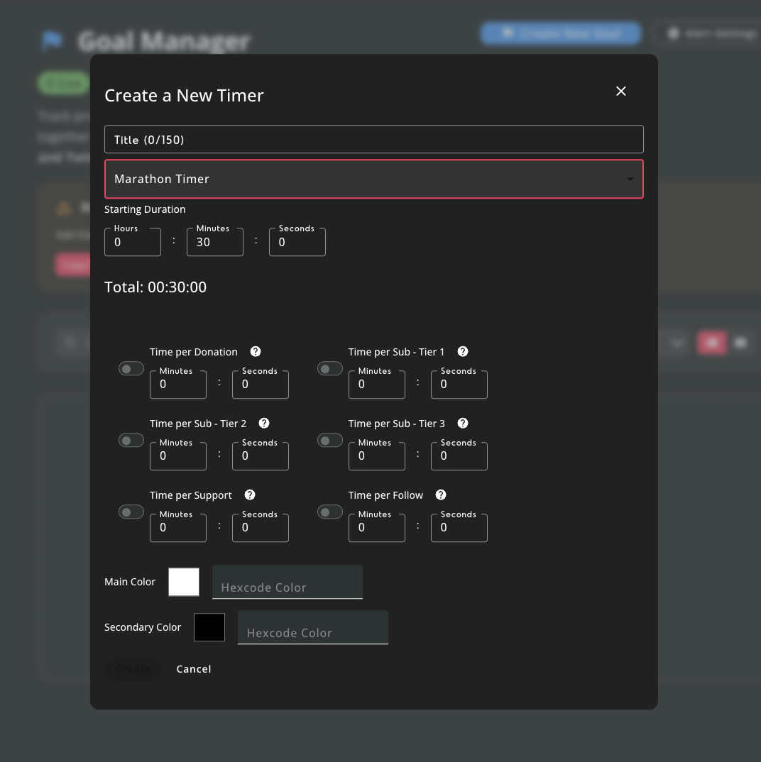Click Time per Donation Minutes field
This screenshot has height=762, width=761.
pos(178,384)
